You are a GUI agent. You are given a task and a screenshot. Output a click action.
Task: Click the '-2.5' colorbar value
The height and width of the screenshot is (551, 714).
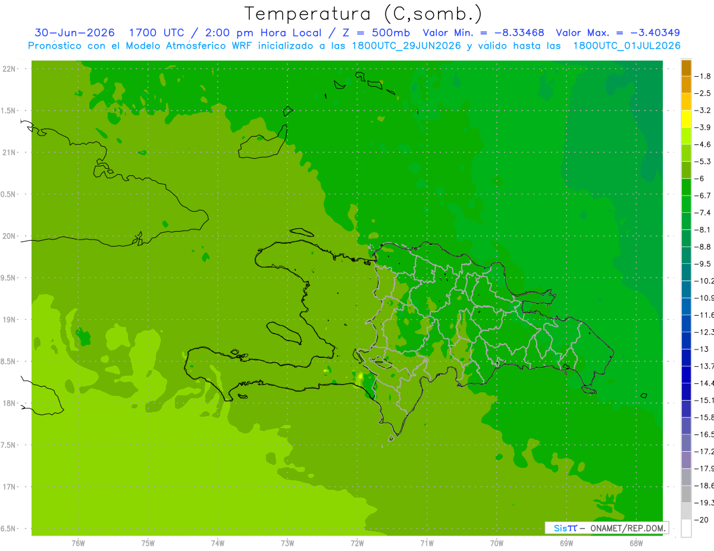703,93
